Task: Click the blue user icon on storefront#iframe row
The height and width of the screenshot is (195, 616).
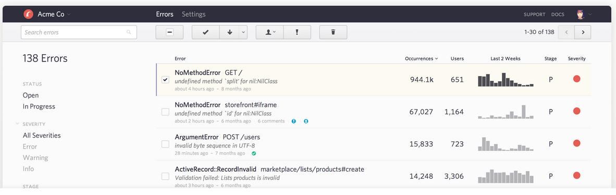Action: click(x=306, y=121)
